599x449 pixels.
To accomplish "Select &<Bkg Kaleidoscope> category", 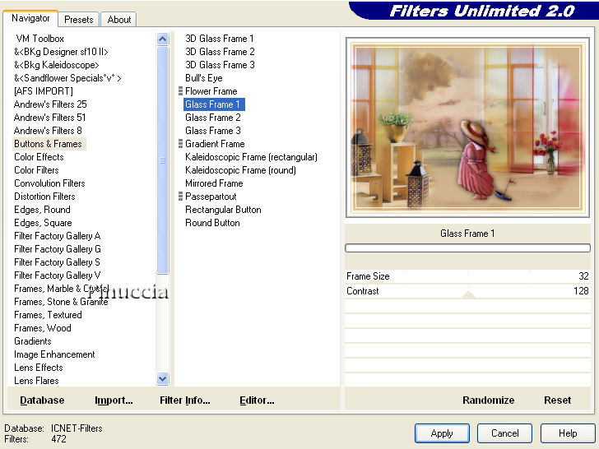I will (x=57, y=65).
